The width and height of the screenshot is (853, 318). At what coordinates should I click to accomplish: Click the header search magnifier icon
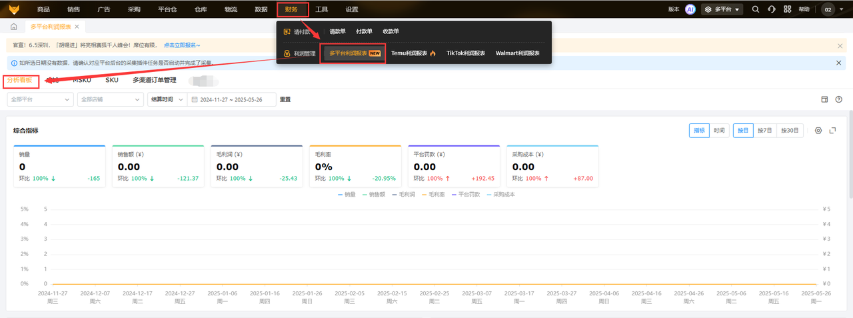click(x=755, y=9)
